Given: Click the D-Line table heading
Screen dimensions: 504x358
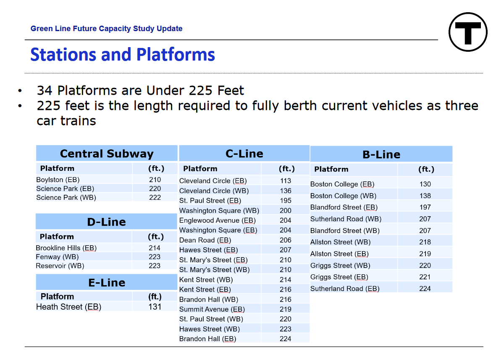Looking at the screenshot, I should point(106,222).
